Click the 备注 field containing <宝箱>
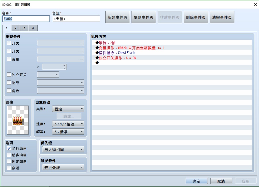 (76, 19)
